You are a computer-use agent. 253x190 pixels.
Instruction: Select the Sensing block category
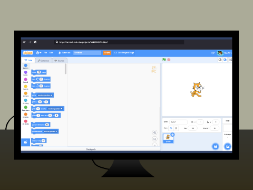click(x=26, y=101)
